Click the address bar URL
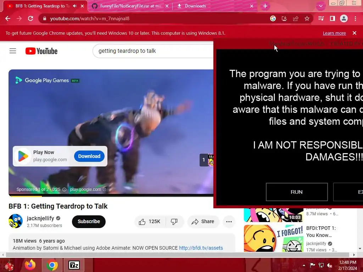Viewport: 363px width, 272px height. [x=90, y=18]
